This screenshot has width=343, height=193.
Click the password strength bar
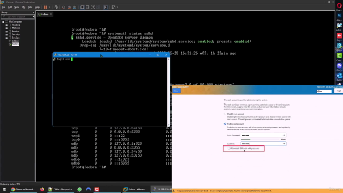[260, 139]
